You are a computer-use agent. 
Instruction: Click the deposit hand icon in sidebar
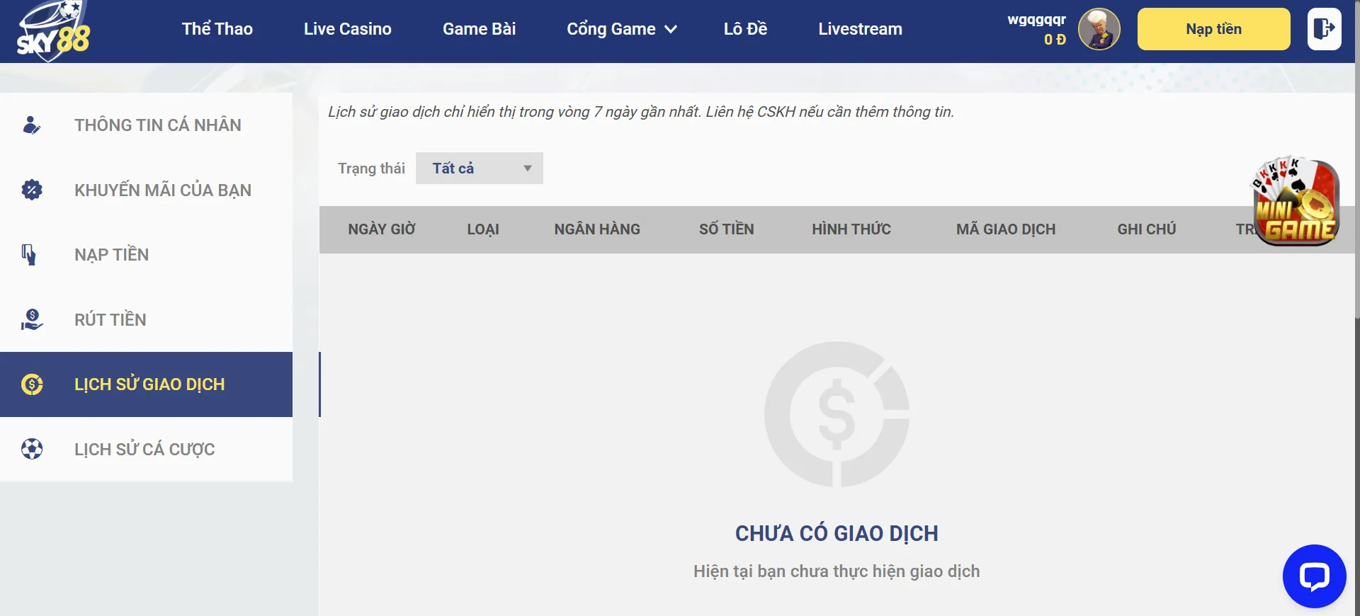[29, 254]
